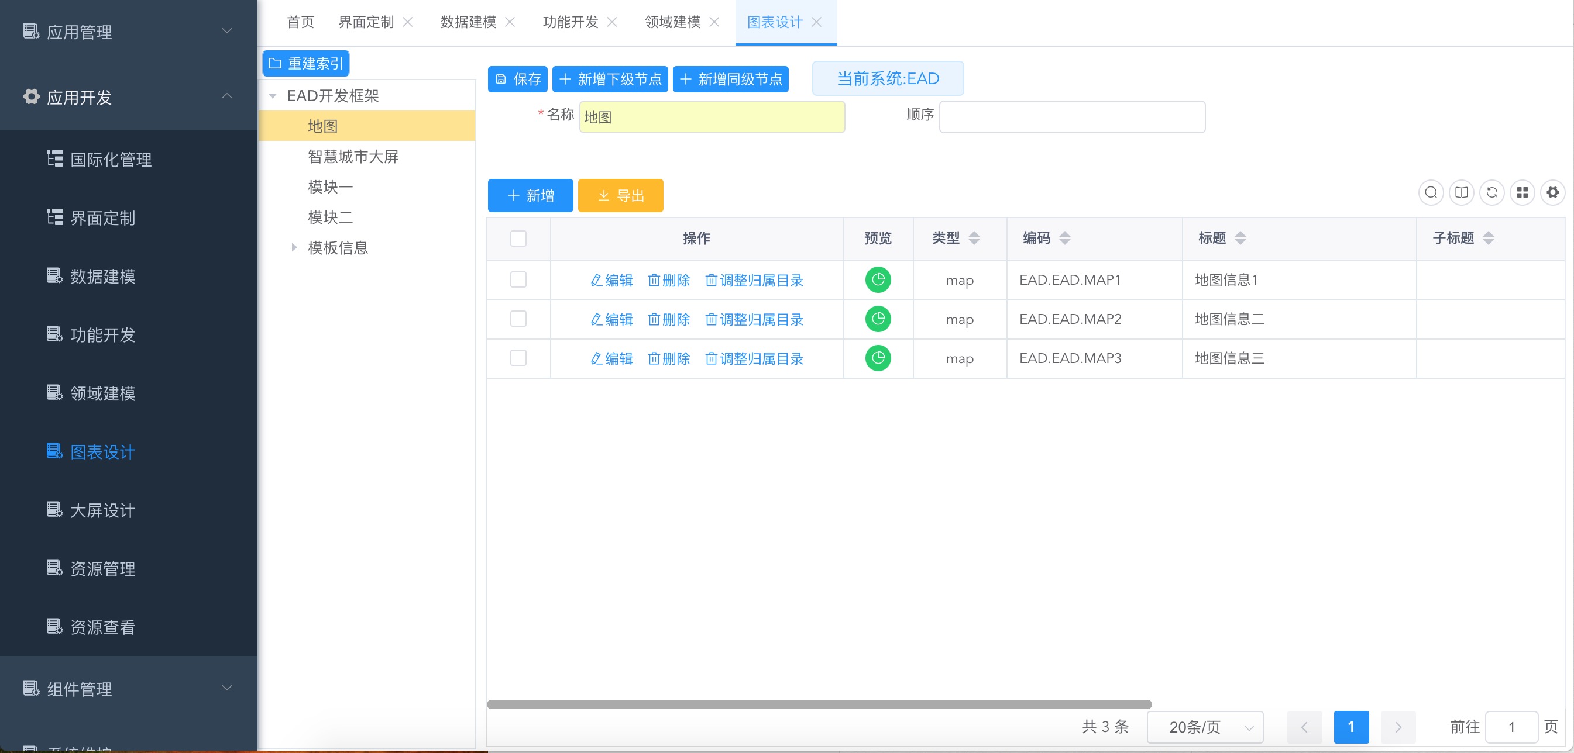The image size is (1574, 753).
Task: Switch to the 功能开发 tab
Action: tap(570, 22)
